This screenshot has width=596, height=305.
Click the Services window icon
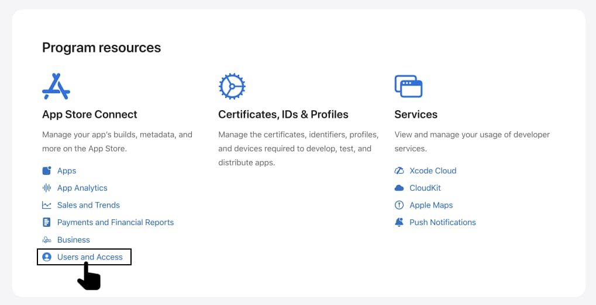pos(408,86)
